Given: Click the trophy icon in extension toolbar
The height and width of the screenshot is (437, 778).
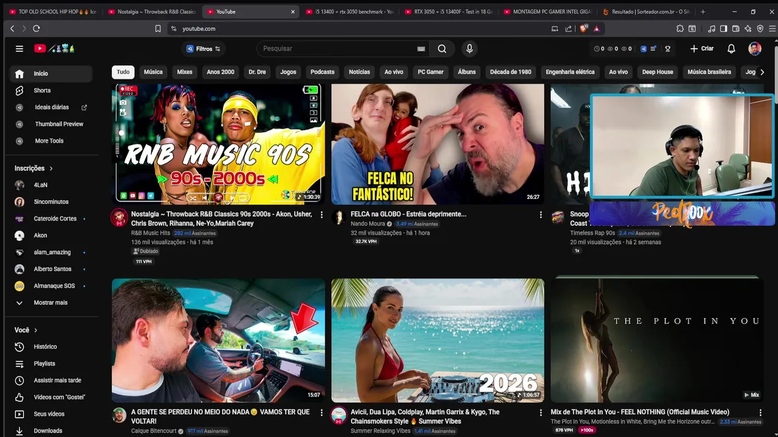Looking at the screenshot, I should (x=667, y=49).
